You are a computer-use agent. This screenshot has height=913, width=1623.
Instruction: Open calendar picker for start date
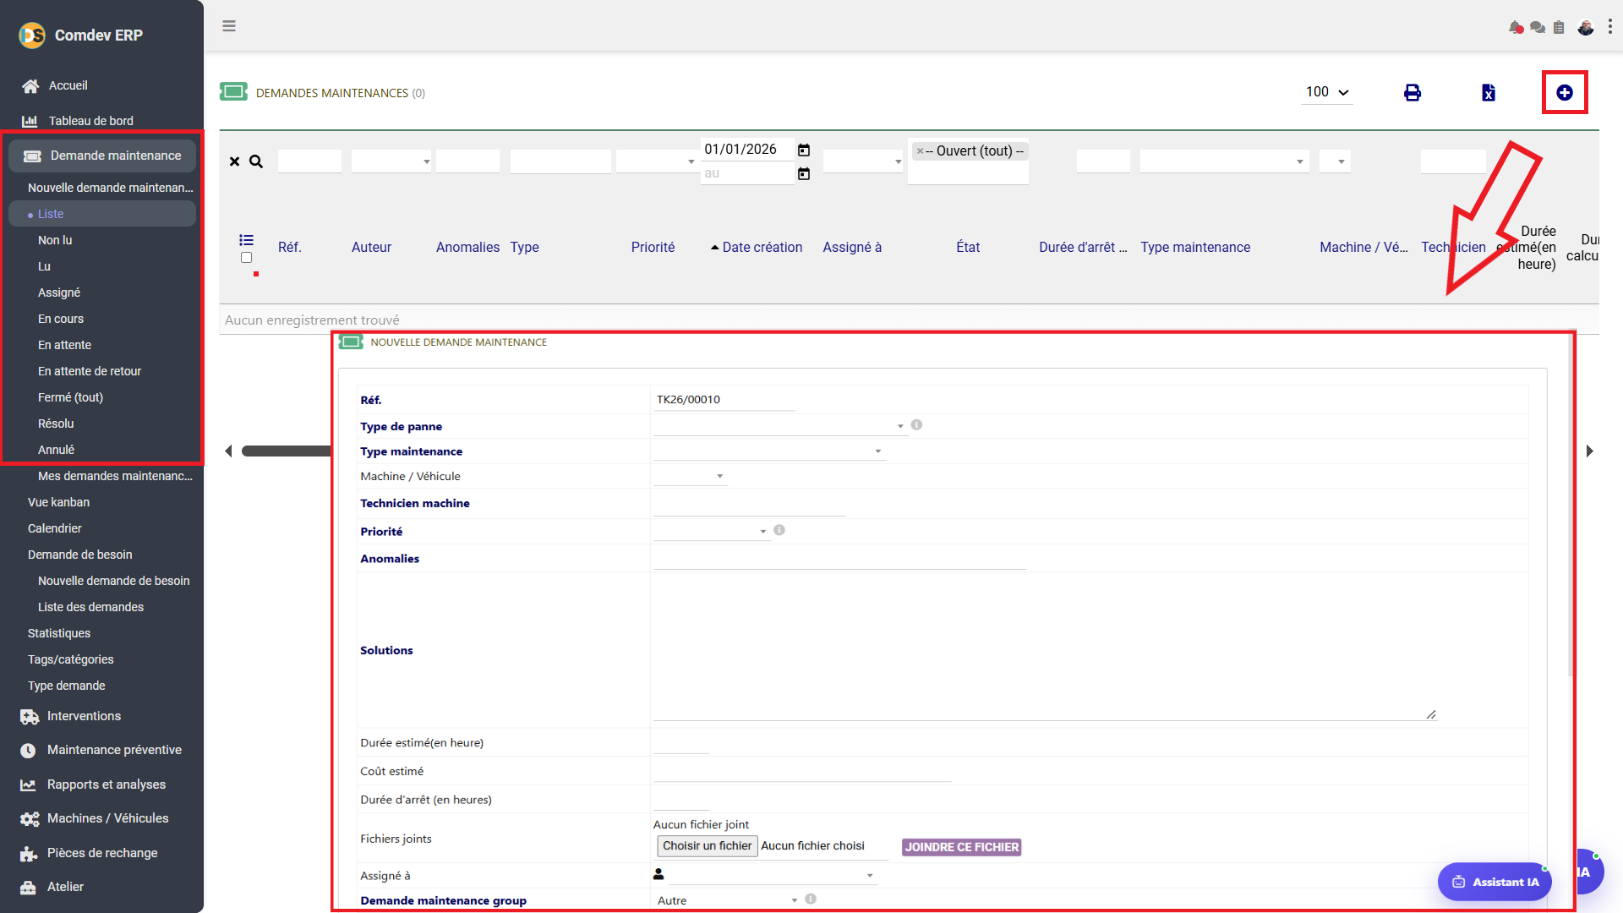(x=804, y=150)
